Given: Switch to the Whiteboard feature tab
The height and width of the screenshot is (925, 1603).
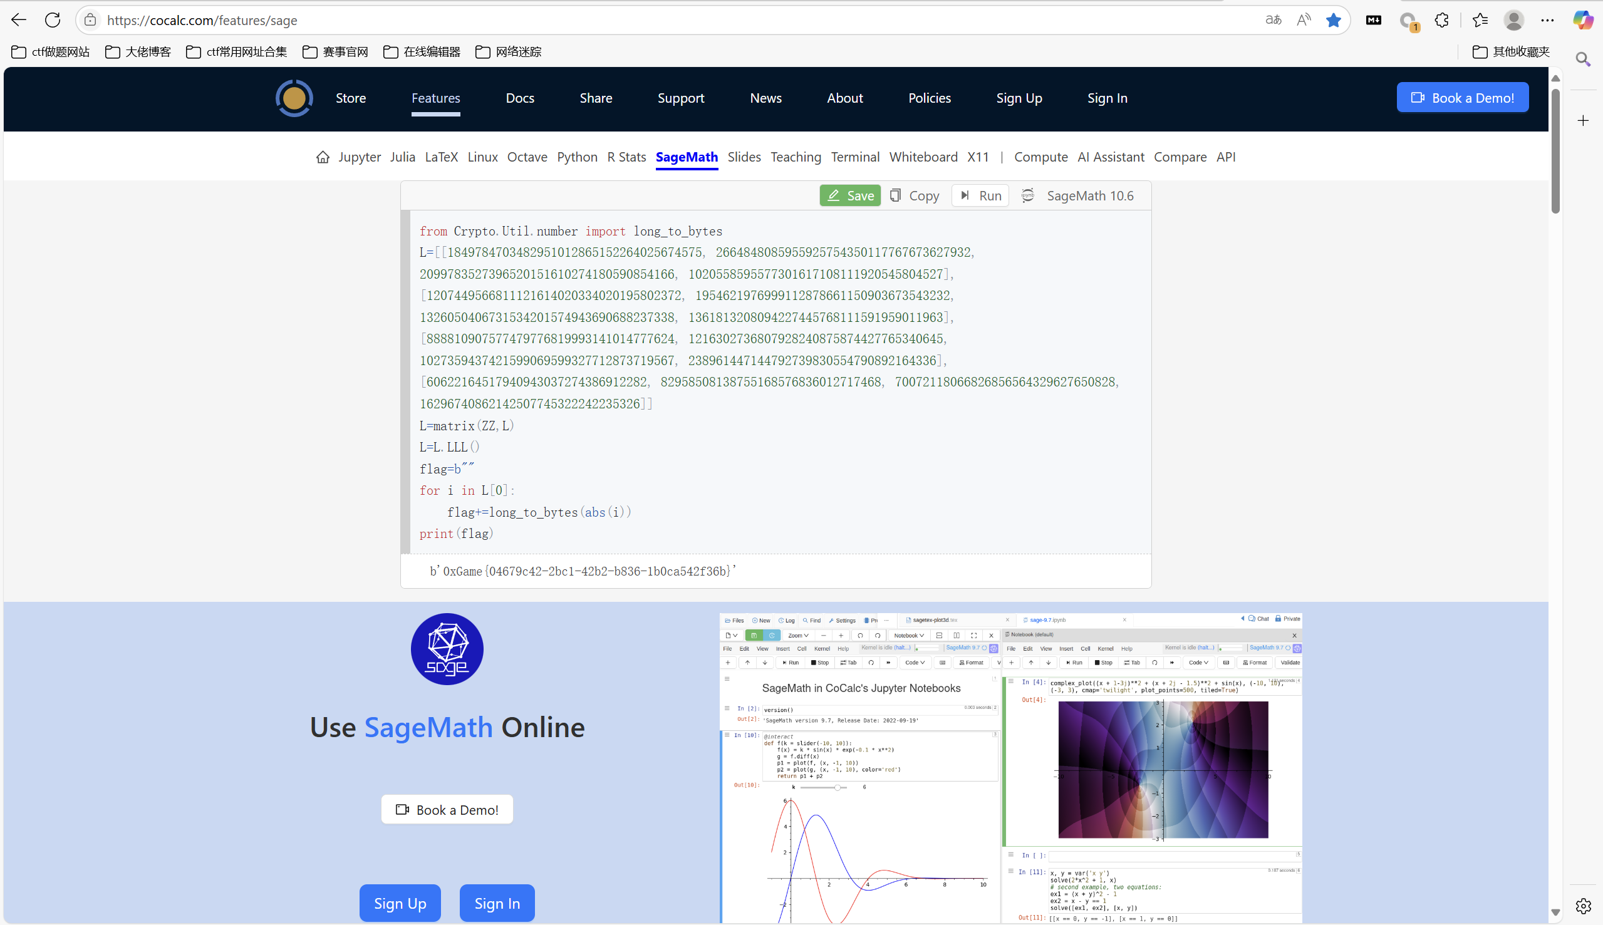Looking at the screenshot, I should (923, 157).
